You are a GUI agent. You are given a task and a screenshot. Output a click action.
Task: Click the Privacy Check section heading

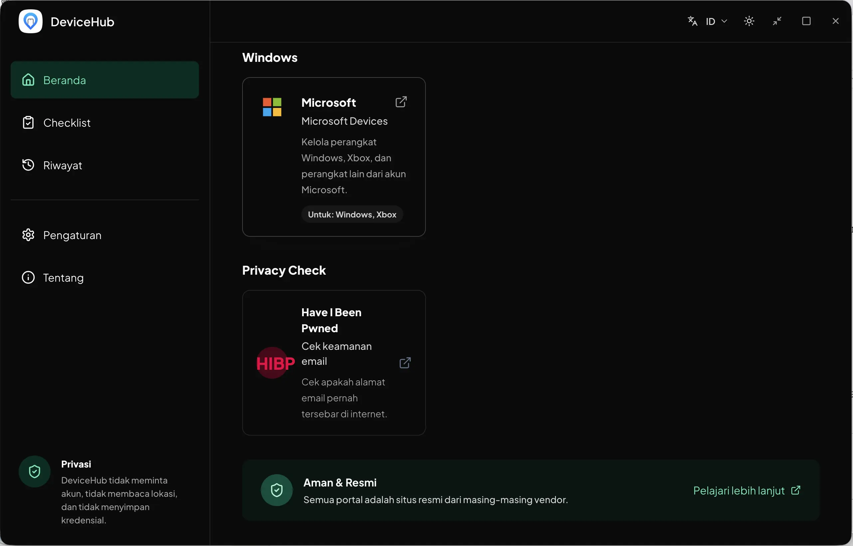pyautogui.click(x=284, y=271)
